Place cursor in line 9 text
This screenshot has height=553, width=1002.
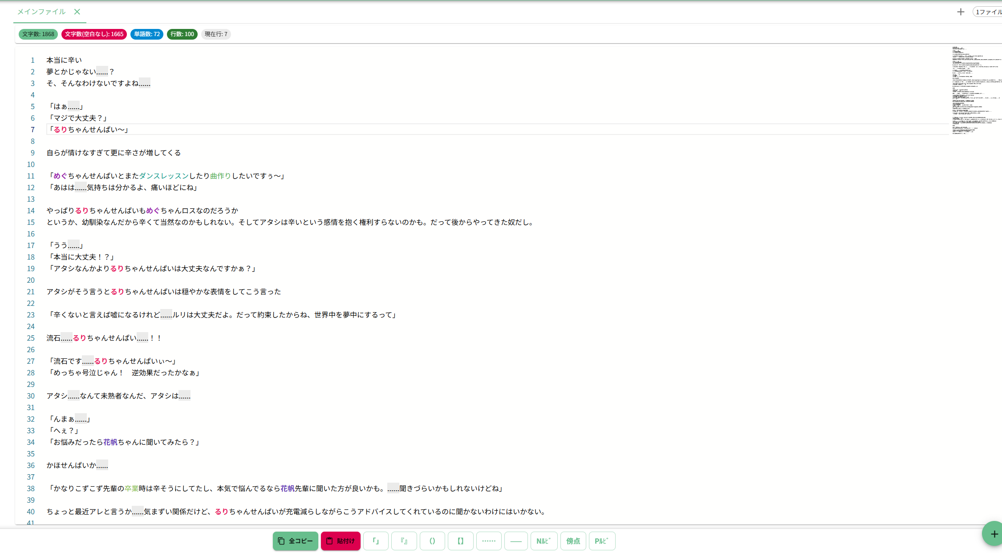click(x=114, y=153)
